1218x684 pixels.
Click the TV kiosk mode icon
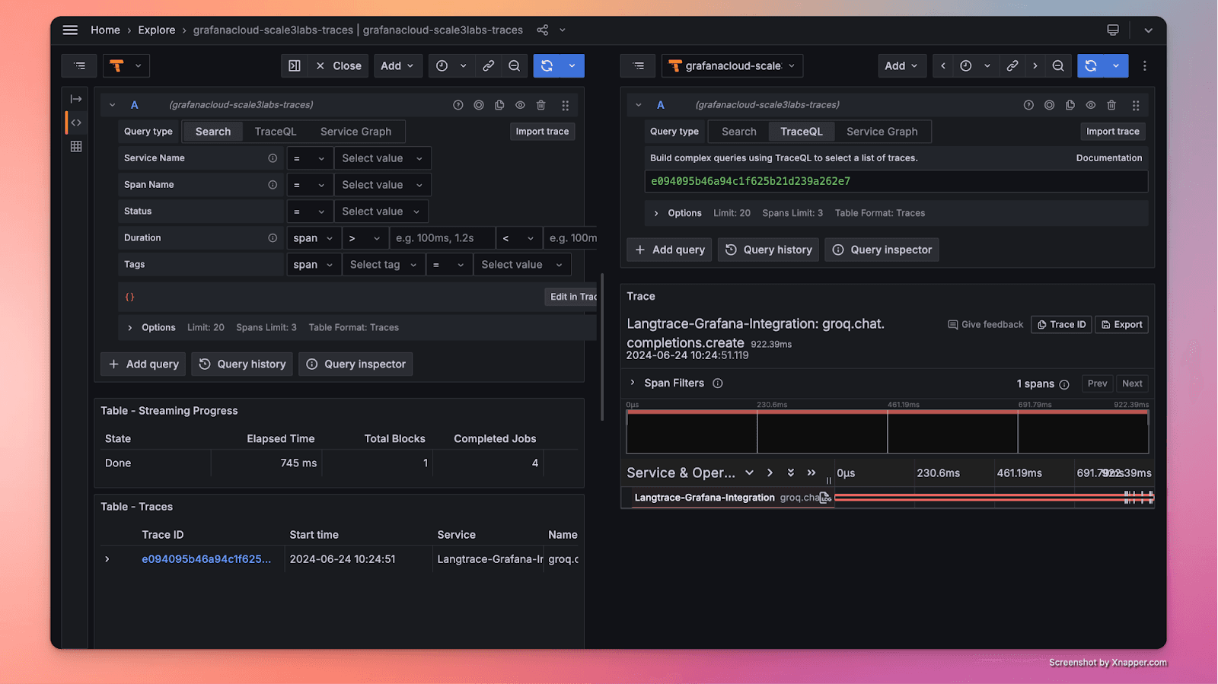click(1113, 30)
